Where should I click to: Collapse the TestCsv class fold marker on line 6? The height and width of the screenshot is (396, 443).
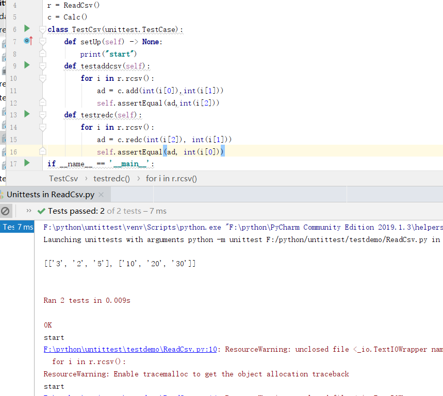(x=43, y=29)
